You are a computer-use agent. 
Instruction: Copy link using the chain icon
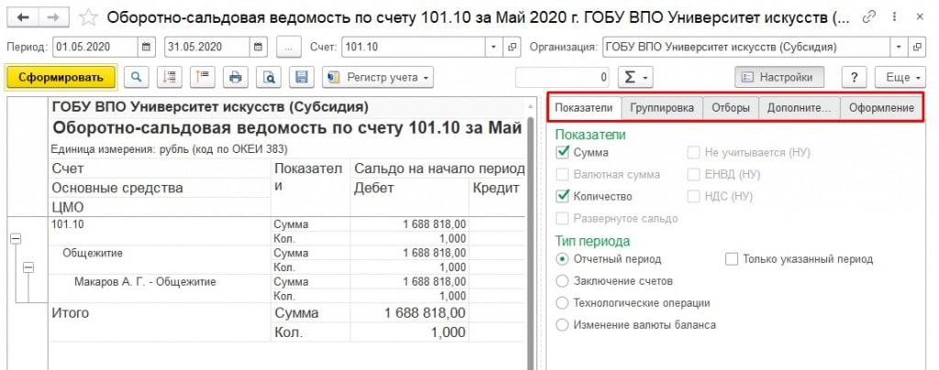click(868, 17)
